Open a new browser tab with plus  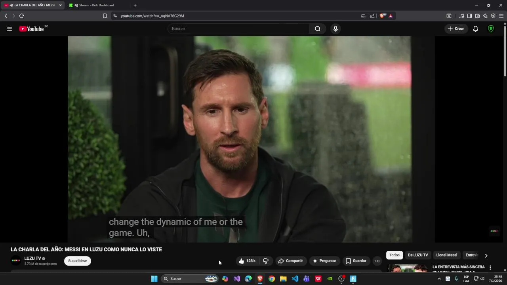135,5
